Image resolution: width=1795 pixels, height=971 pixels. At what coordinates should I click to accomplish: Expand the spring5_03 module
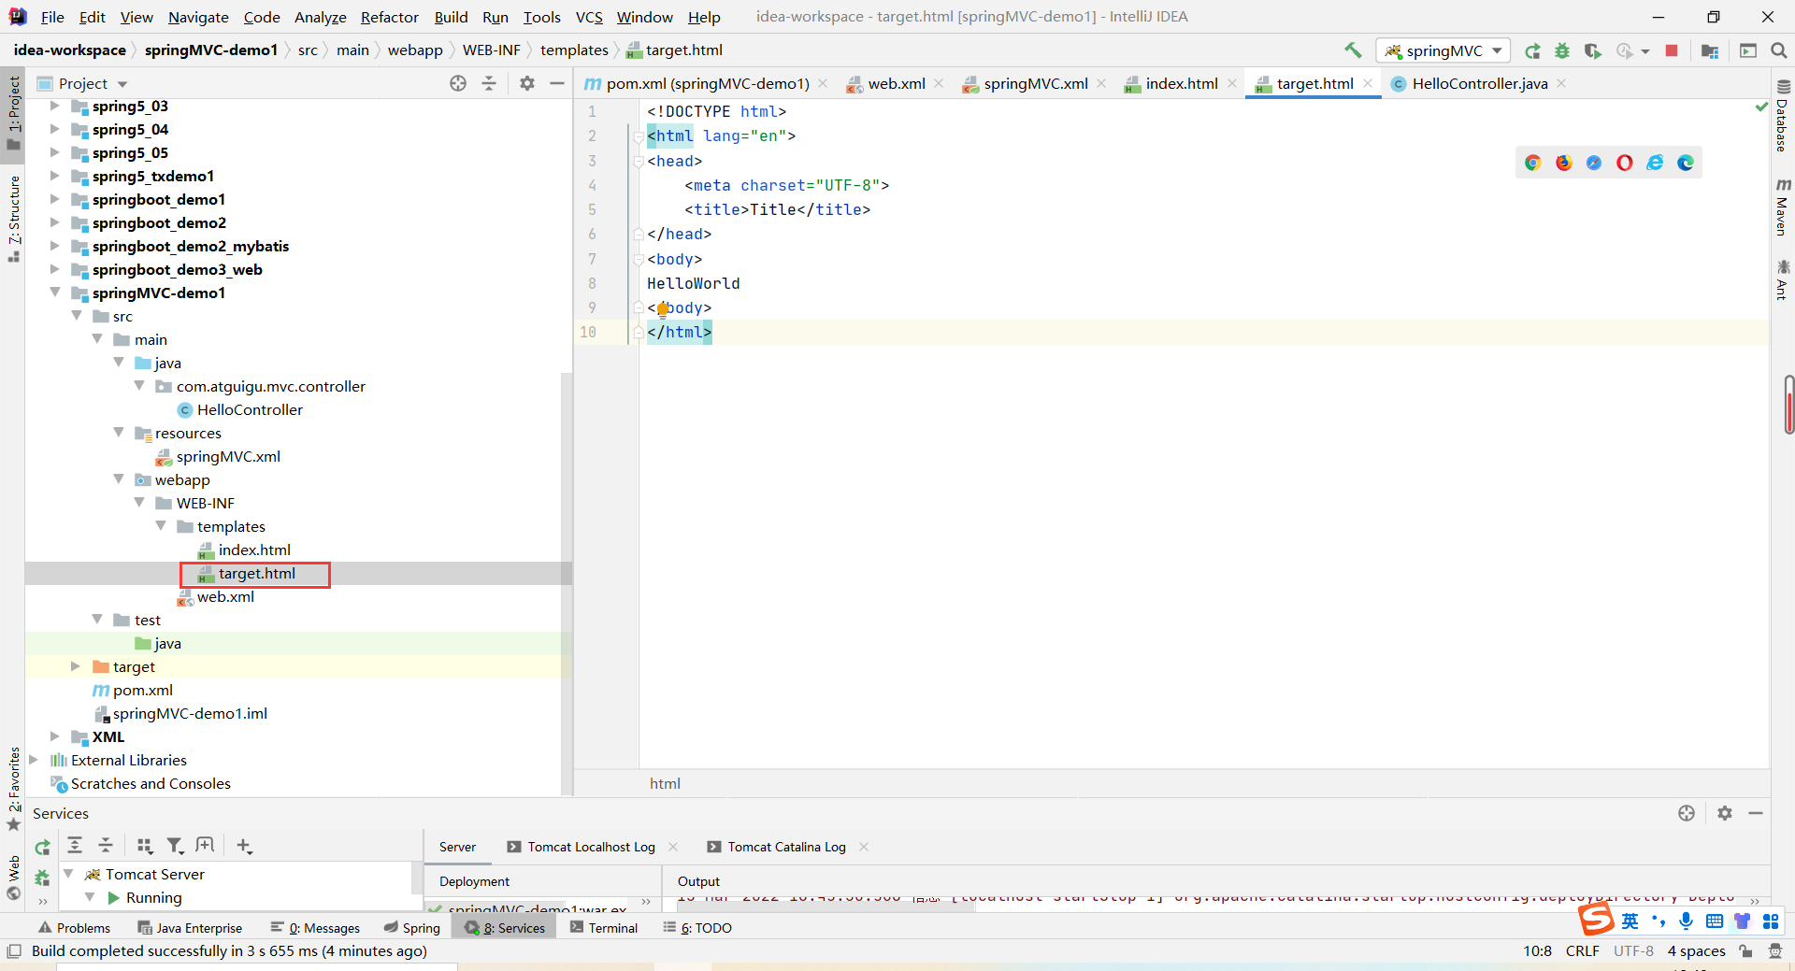click(x=54, y=106)
